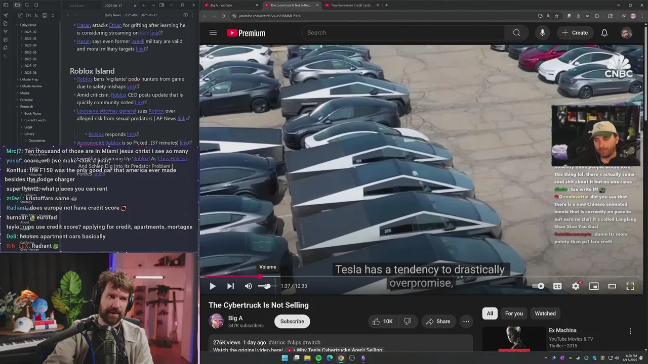This screenshot has height=364, width=648.
Task: Reload the YouTube page
Action: pyautogui.click(x=223, y=16)
